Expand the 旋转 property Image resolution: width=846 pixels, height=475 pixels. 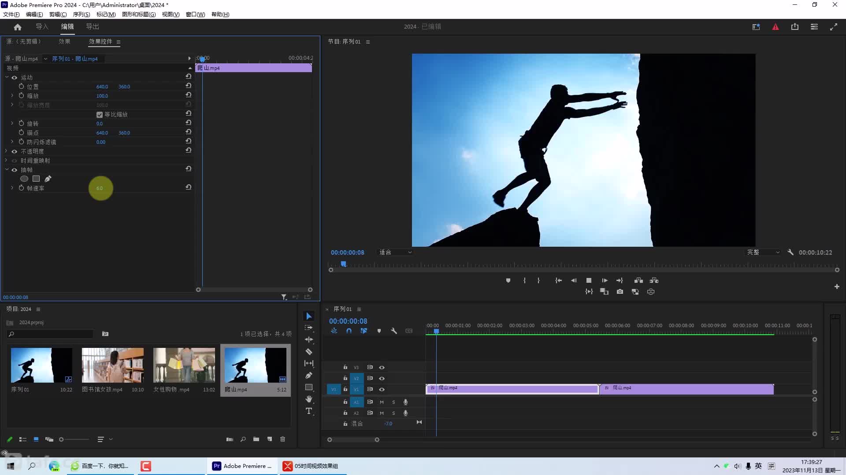(x=12, y=123)
